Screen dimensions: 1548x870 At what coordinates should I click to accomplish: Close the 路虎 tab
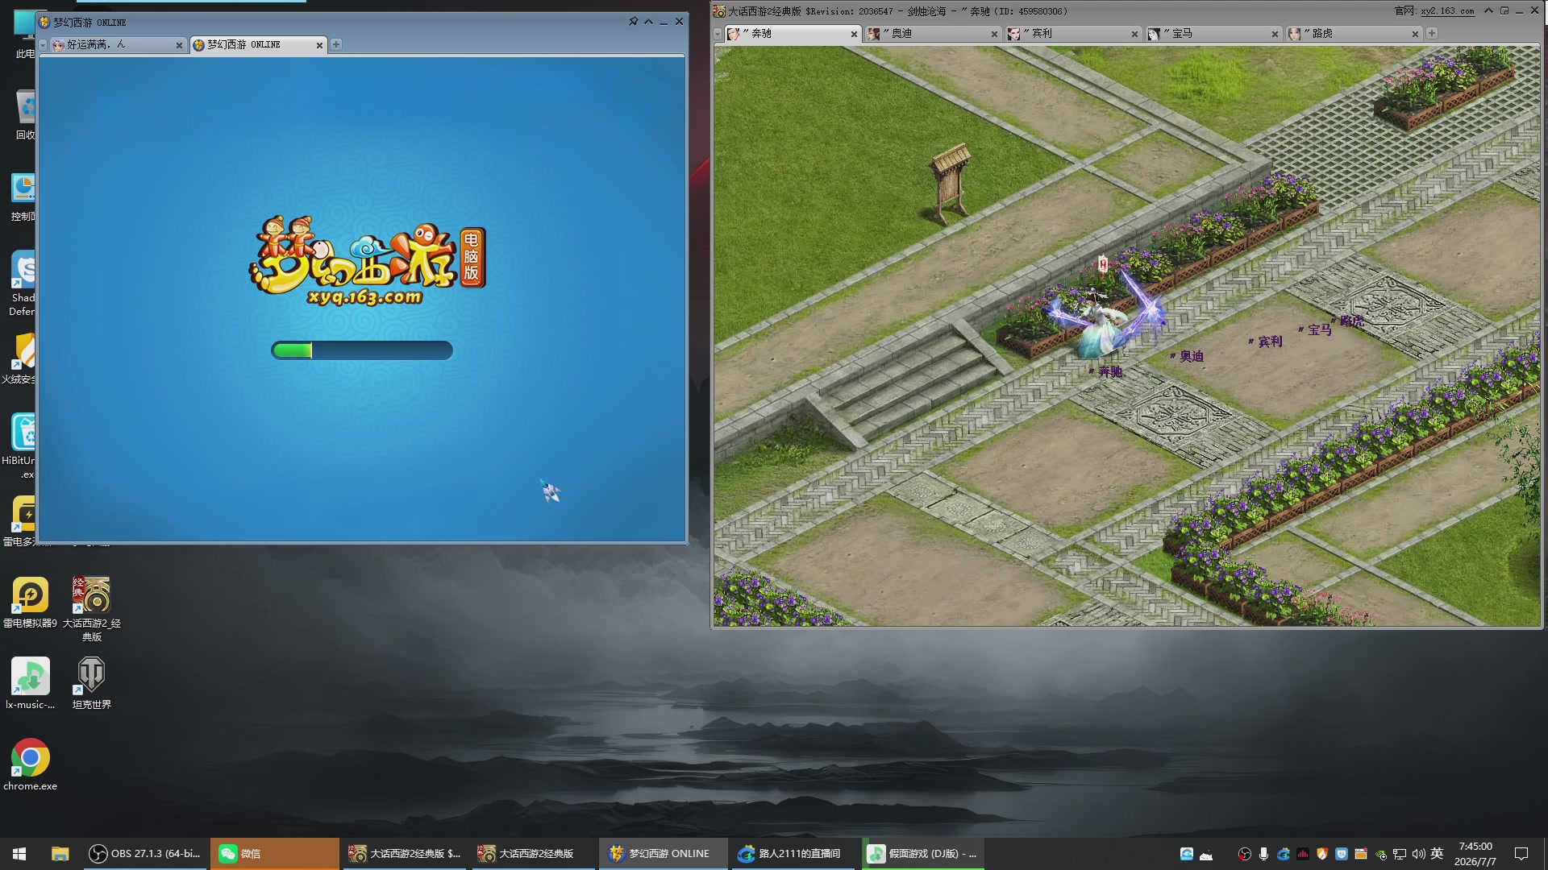click(x=1415, y=34)
